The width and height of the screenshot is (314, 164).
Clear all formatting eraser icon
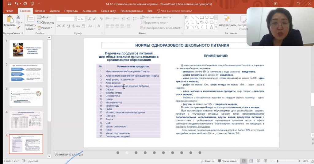pyautogui.click(x=101, y=19)
